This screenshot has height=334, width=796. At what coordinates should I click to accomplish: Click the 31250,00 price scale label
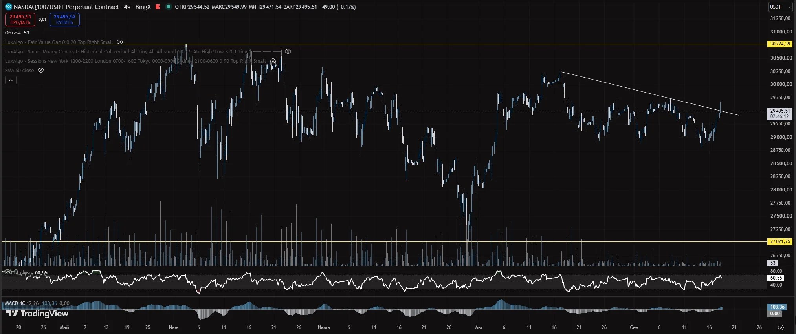click(x=780, y=18)
